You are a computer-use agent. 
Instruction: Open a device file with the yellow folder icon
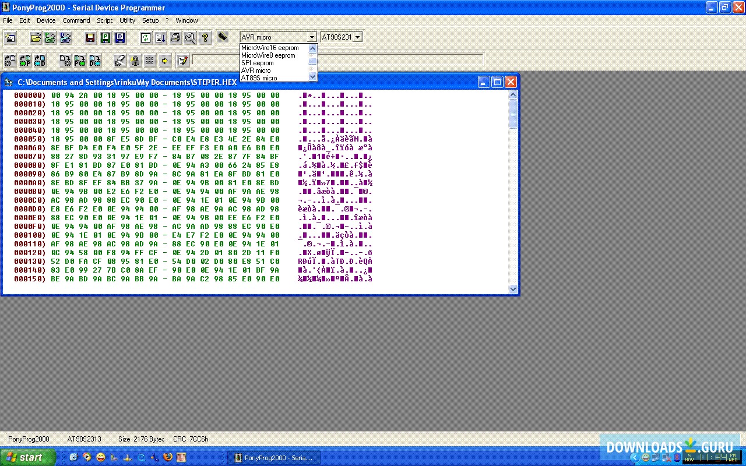click(36, 38)
